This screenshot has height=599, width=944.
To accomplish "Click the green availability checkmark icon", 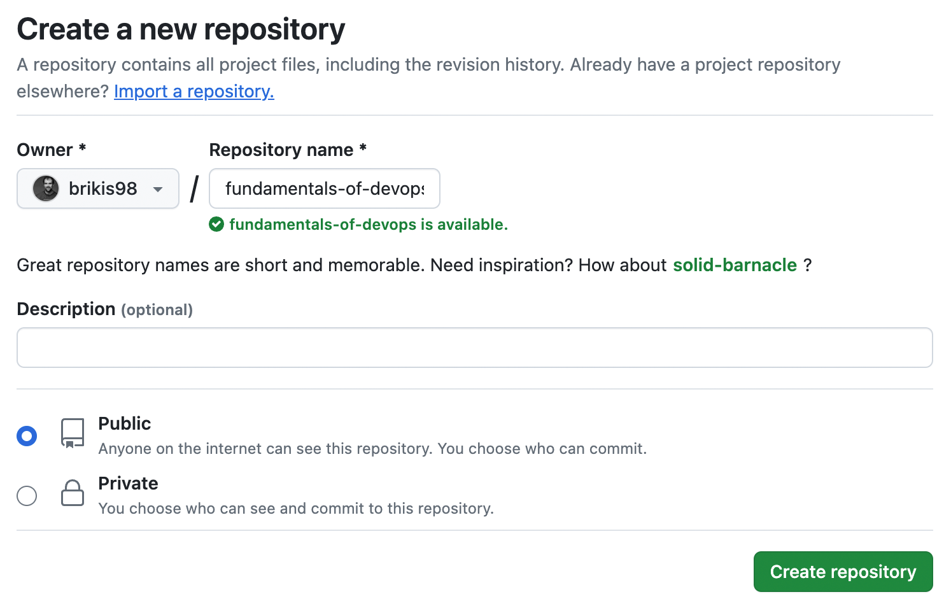I will click(216, 224).
